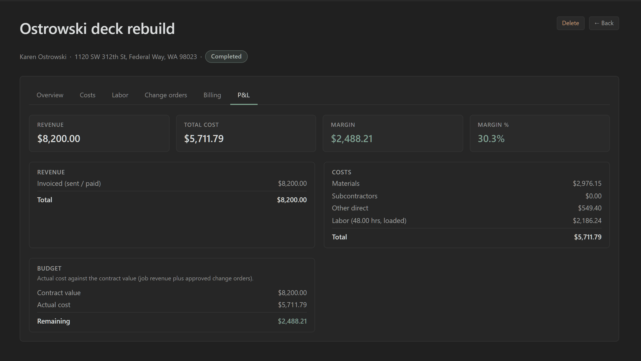This screenshot has width=641, height=361.
Task: Click the $5,711.79 total cost card value
Action: pos(204,139)
